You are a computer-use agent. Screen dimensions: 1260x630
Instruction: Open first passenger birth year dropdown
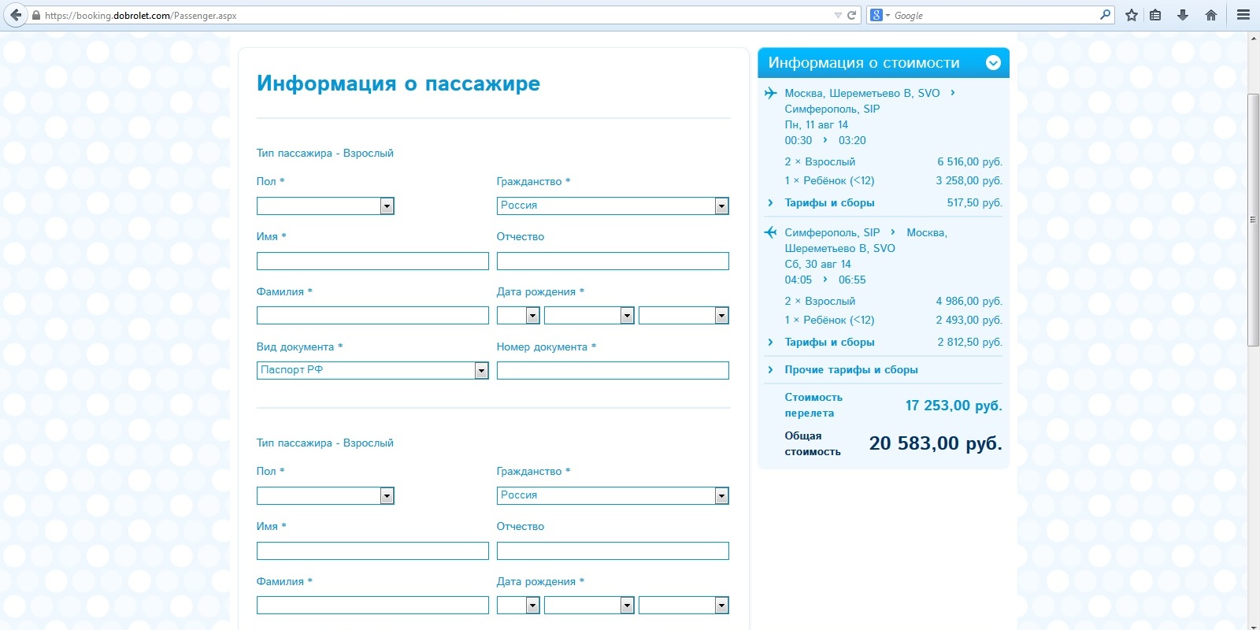pos(684,316)
